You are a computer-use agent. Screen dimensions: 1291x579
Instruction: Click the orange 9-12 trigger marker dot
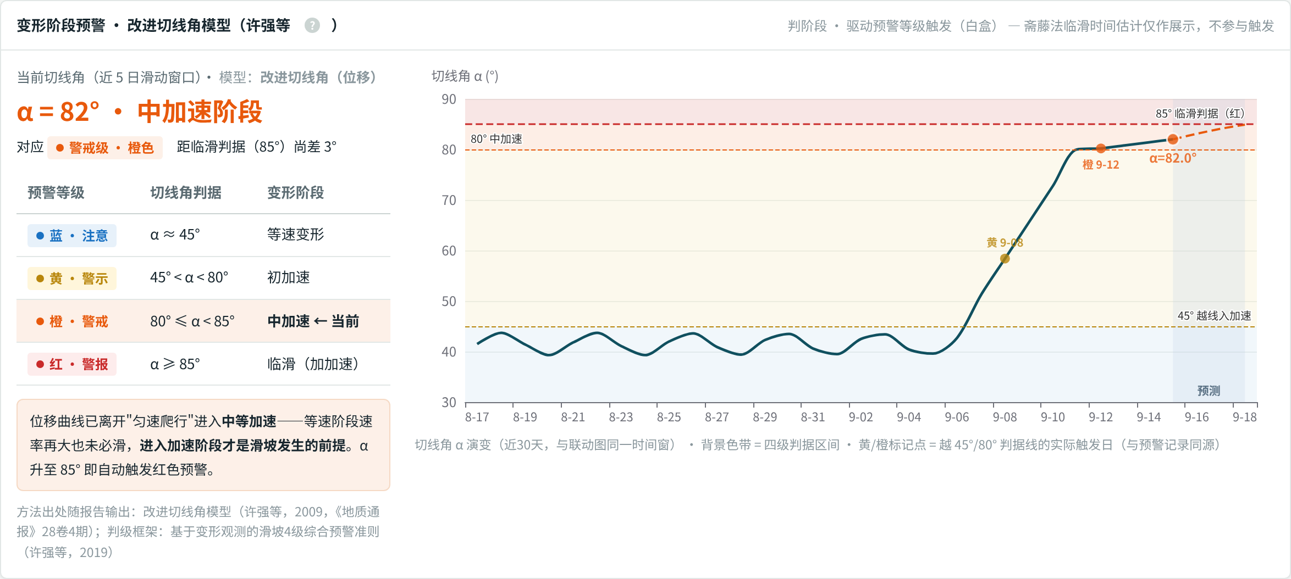(x=1101, y=148)
